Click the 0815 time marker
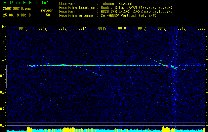The width and height of the screenshot is (208, 132). coord(102,28)
